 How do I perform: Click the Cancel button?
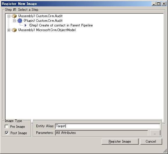pyautogui.click(x=151, y=141)
